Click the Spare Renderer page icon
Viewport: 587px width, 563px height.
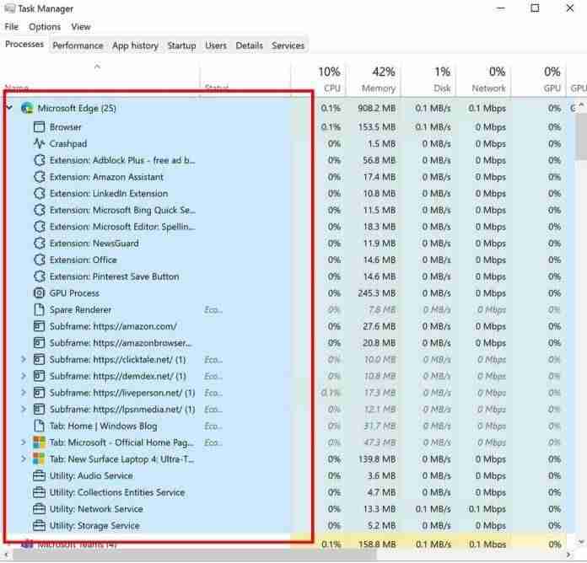pyautogui.click(x=39, y=310)
